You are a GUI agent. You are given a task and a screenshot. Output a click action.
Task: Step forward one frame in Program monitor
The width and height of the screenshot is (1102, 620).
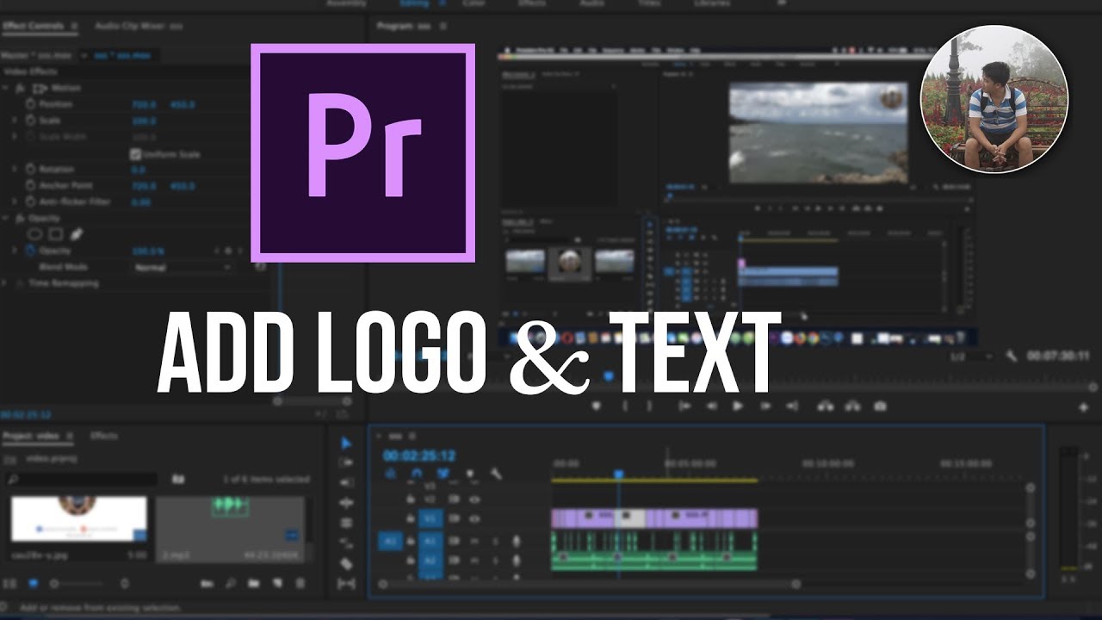[765, 406]
